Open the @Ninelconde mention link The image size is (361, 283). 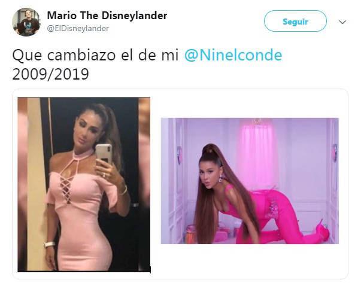pos(233,55)
